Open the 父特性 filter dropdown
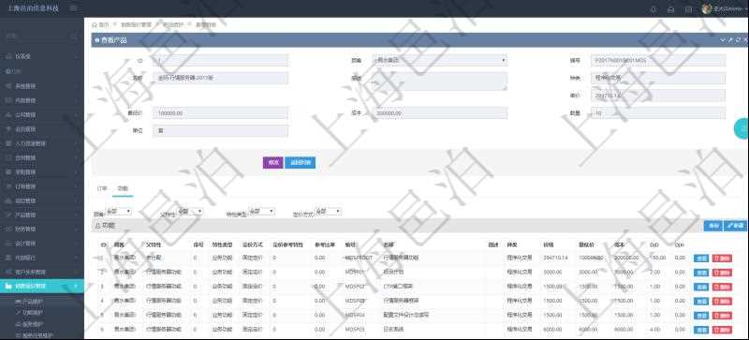The height and width of the screenshot is (340, 749). 190,211
